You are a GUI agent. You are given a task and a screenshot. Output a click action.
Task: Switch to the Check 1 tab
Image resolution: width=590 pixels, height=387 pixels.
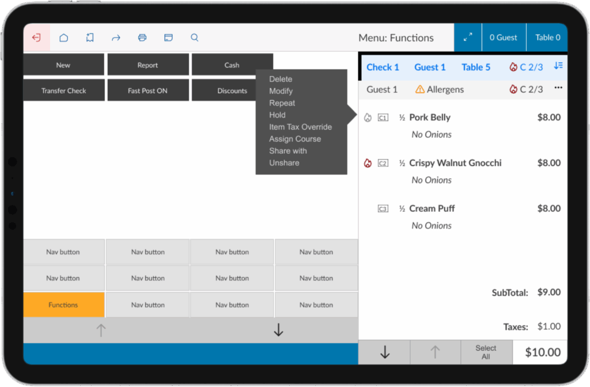(x=383, y=67)
